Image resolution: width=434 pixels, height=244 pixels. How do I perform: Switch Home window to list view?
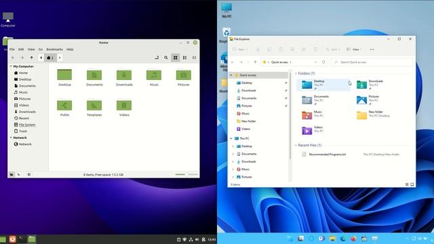(x=184, y=58)
